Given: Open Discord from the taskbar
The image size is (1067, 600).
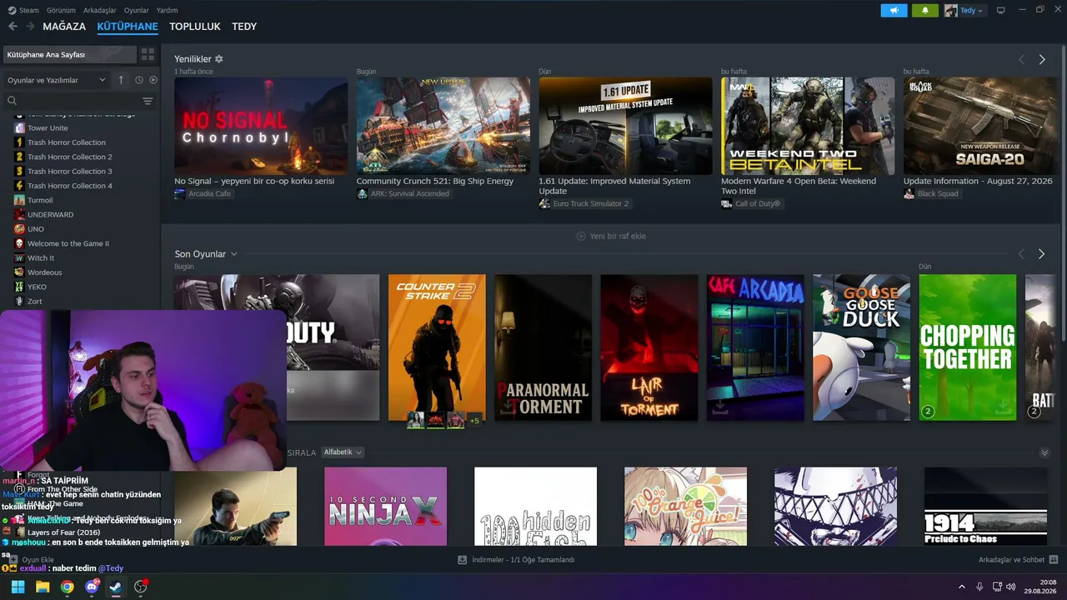Looking at the screenshot, I should [92, 587].
